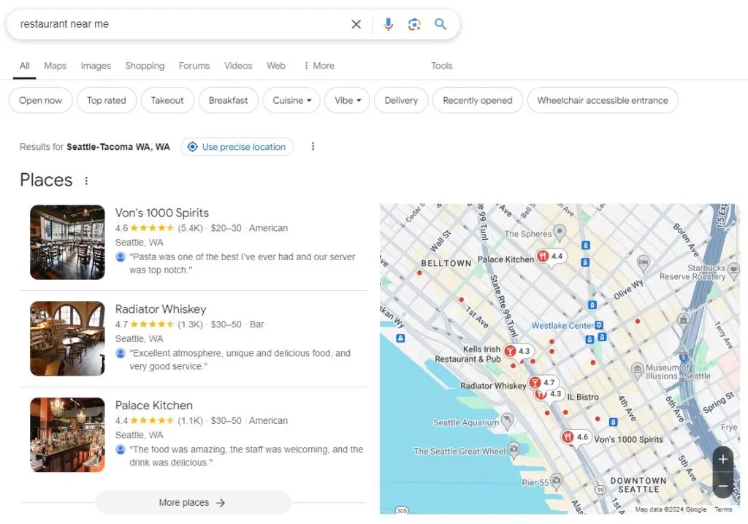Click the BELLTOWN neighborhood label on map

point(446,263)
